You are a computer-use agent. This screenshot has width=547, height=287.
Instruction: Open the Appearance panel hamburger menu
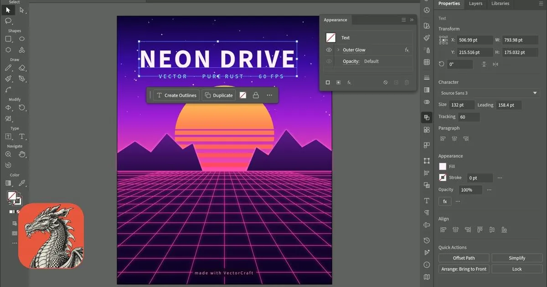[403, 20]
